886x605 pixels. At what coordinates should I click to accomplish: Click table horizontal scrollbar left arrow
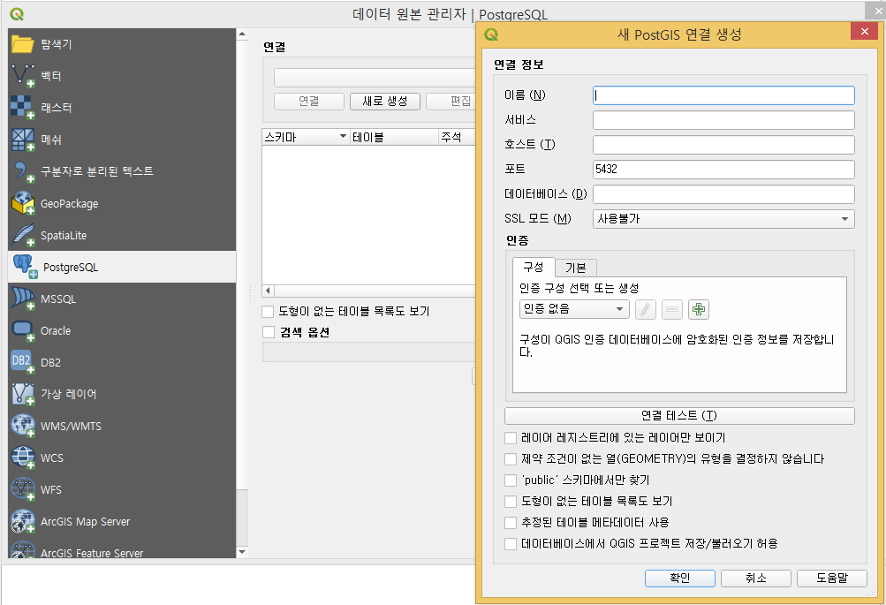pos(268,291)
